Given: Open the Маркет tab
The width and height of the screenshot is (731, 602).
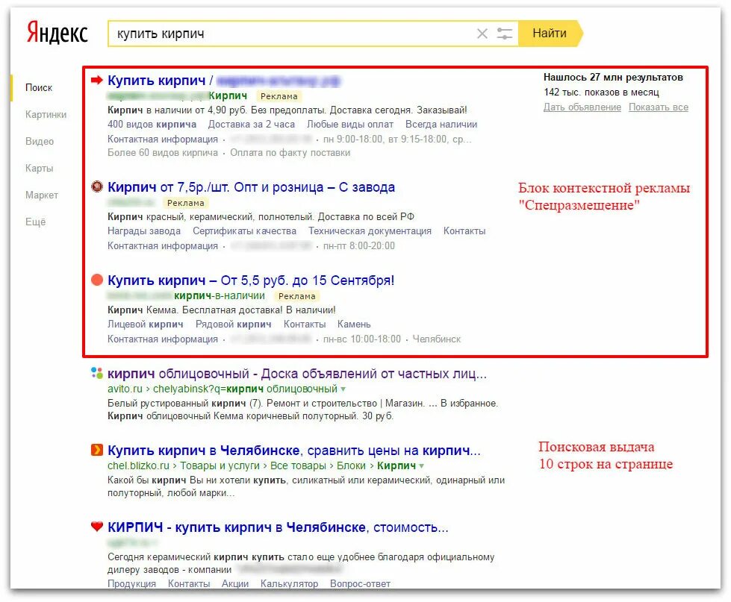Looking at the screenshot, I should coord(42,195).
